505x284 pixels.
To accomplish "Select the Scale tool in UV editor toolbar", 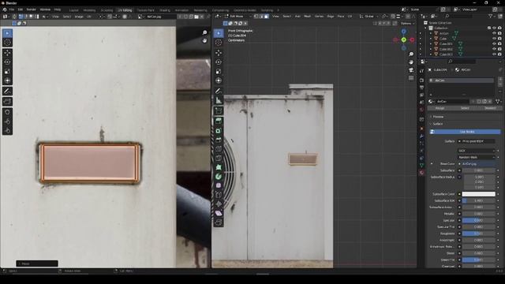I will pos(7,72).
